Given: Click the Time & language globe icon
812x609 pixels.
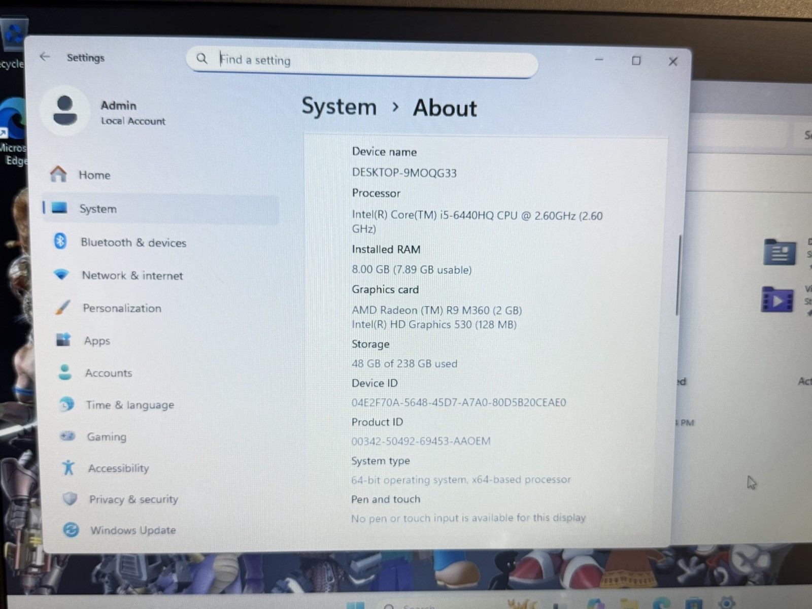Looking at the screenshot, I should pos(66,404).
